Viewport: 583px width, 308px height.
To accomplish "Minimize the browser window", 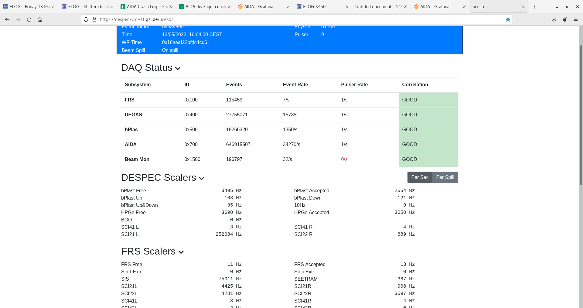I will [x=557, y=7].
